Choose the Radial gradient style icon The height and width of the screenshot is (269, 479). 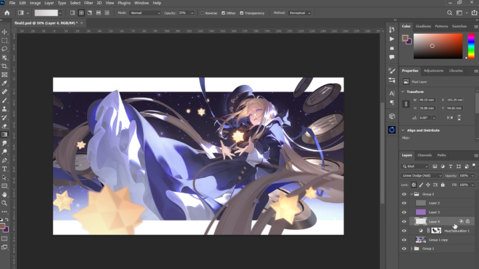click(81, 13)
